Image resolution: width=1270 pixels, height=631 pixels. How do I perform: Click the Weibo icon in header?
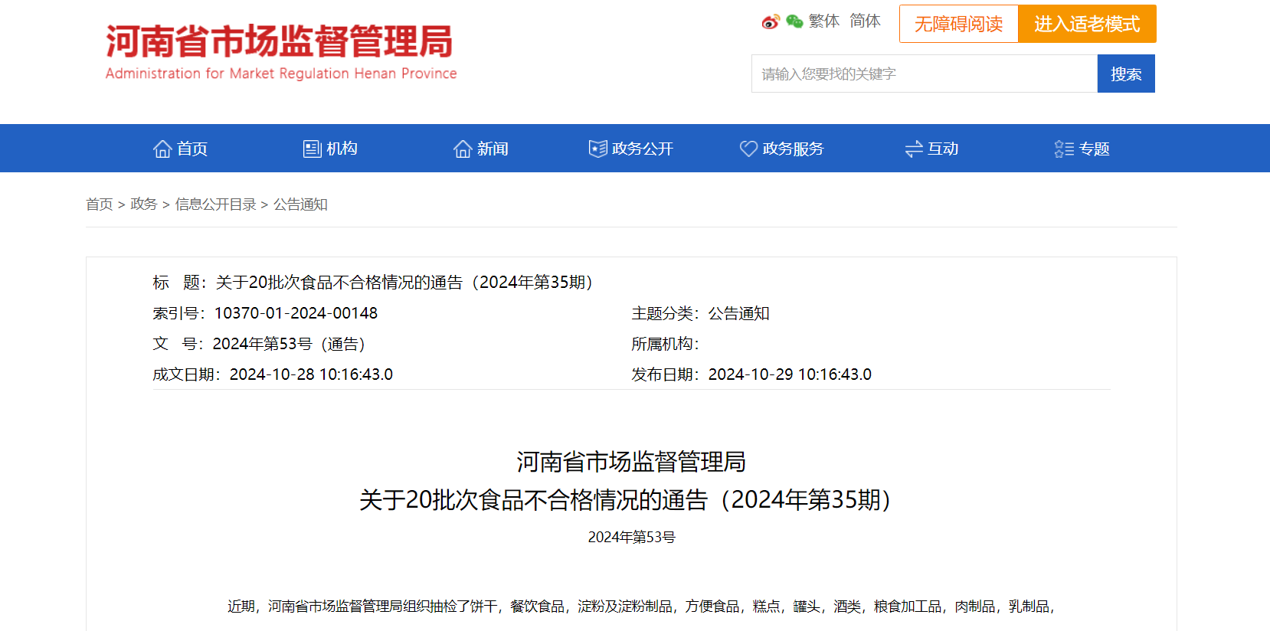(x=770, y=22)
